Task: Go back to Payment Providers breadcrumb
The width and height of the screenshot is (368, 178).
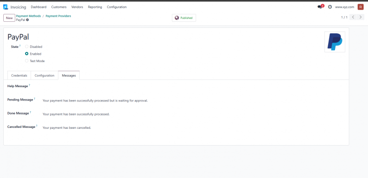Action: click(x=58, y=16)
